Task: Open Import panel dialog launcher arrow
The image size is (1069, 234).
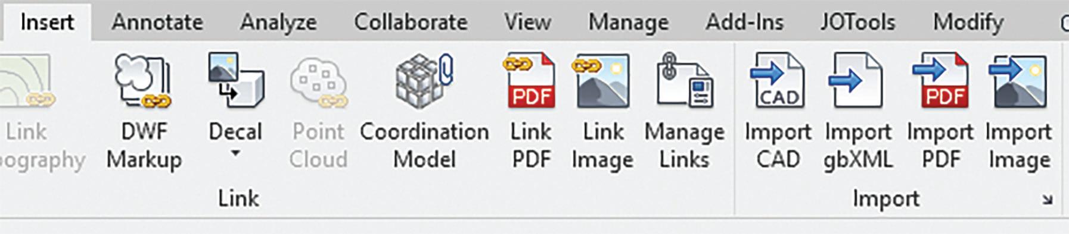Action: click(x=1047, y=200)
